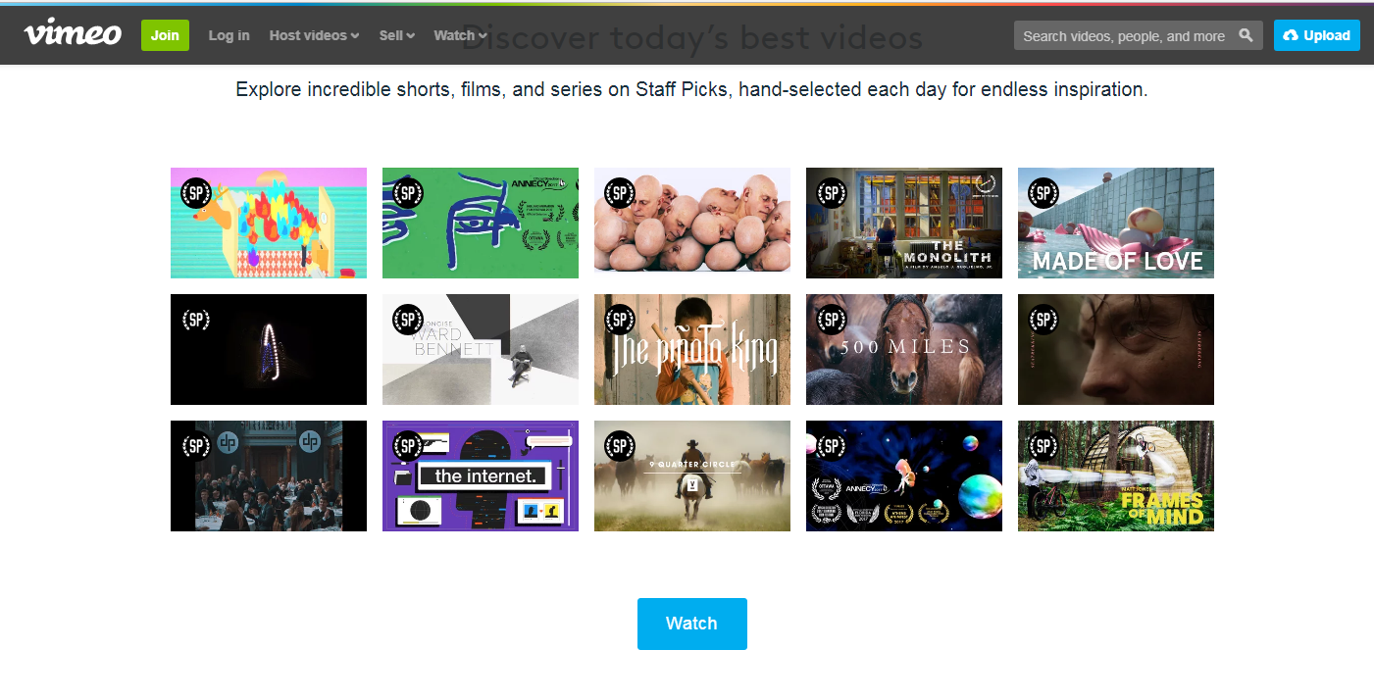Expand the Host videos dropdown
Viewport: 1374px width, 700px height.
[x=314, y=35]
